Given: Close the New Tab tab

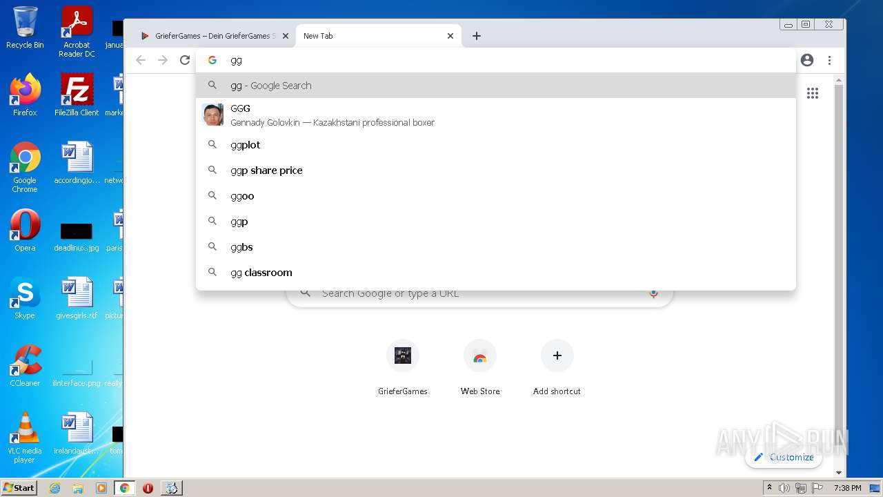Looking at the screenshot, I should pos(450,36).
